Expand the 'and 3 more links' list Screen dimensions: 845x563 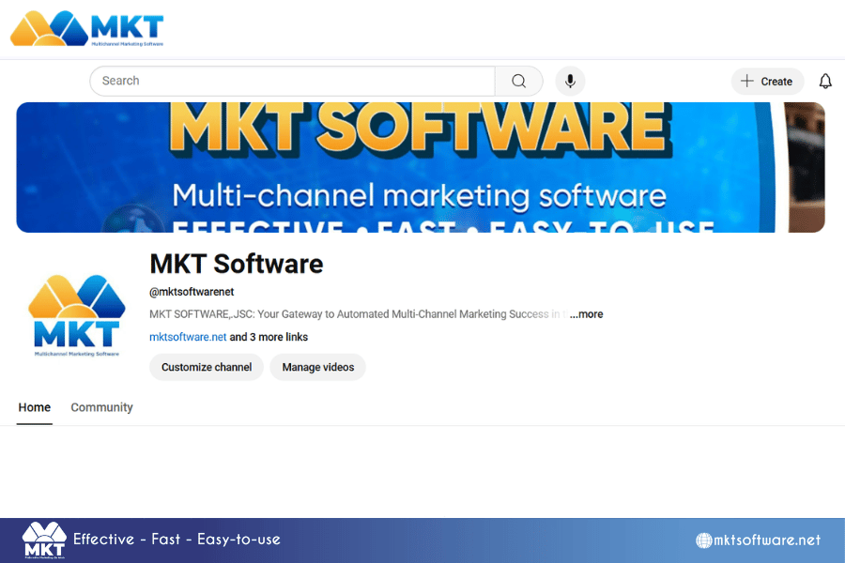click(x=269, y=337)
